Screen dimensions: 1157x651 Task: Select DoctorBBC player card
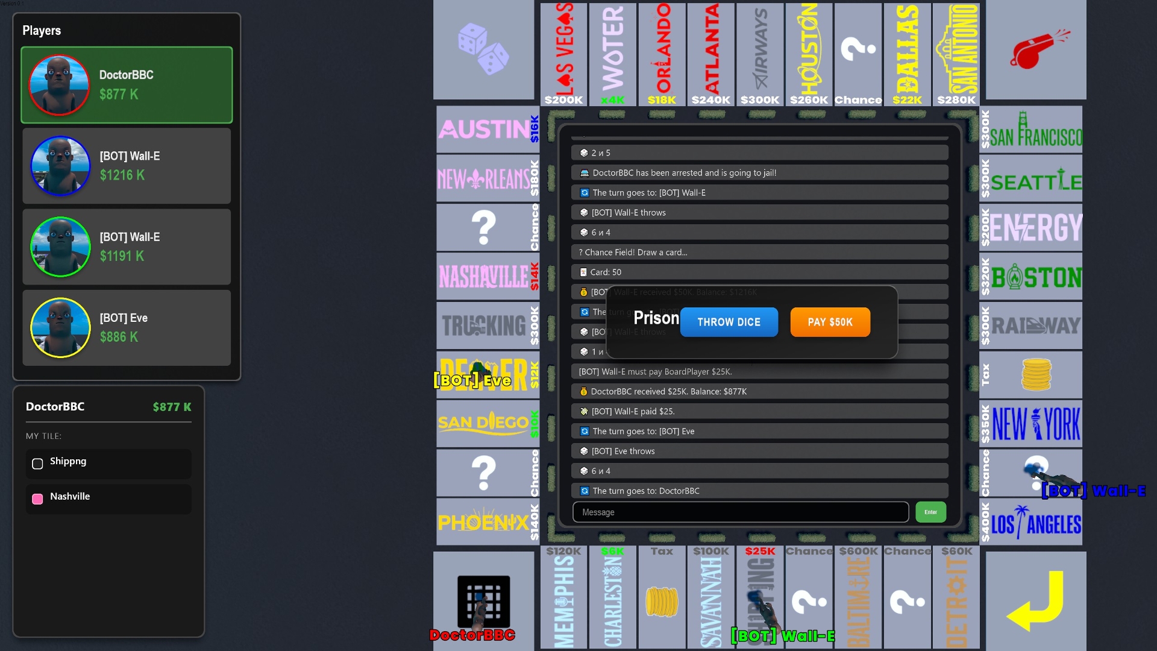pyautogui.click(x=127, y=85)
